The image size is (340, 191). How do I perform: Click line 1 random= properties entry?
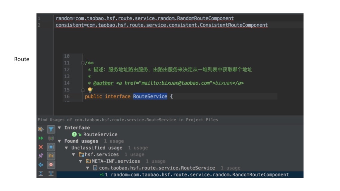point(145,19)
